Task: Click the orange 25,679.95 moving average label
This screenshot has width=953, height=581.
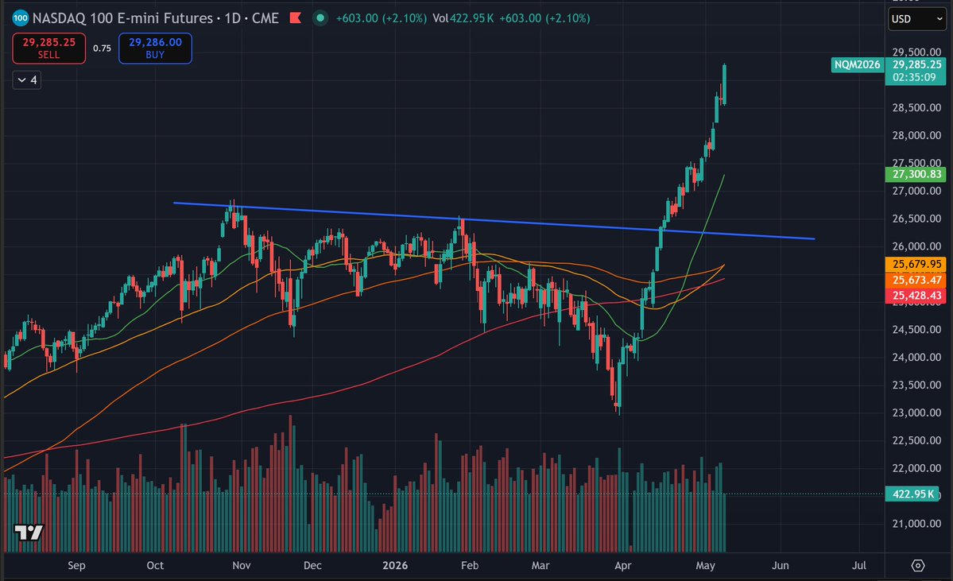Action: point(916,265)
